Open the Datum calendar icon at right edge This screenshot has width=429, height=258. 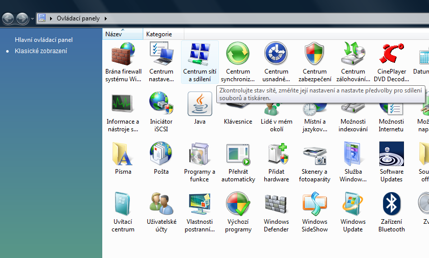(424, 55)
